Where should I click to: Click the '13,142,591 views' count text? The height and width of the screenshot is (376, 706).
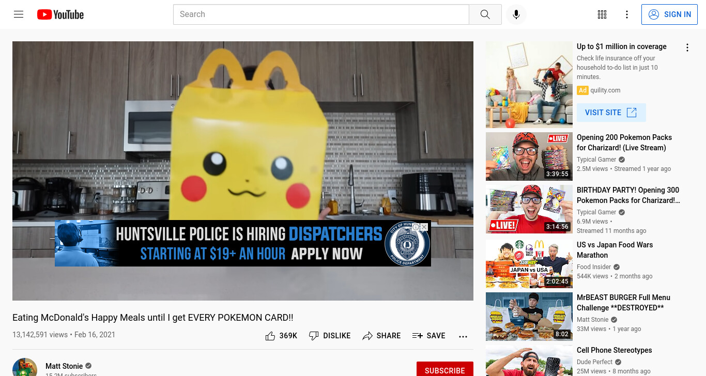click(40, 335)
